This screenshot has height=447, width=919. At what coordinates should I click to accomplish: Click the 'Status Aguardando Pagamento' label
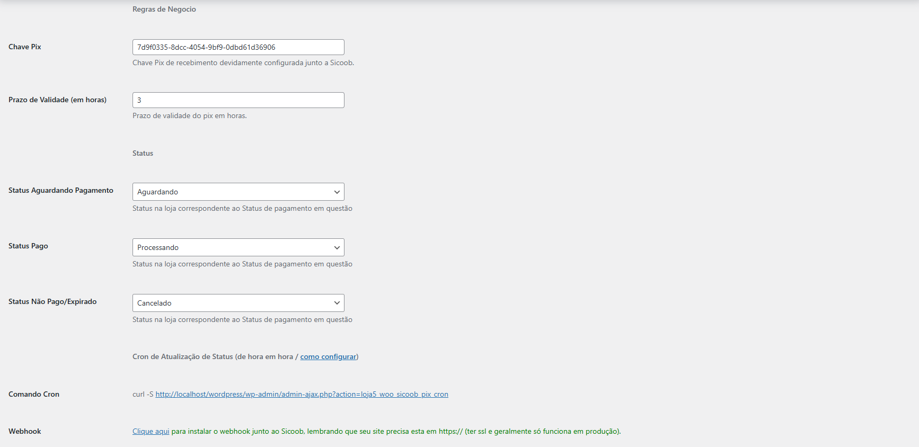pos(61,191)
